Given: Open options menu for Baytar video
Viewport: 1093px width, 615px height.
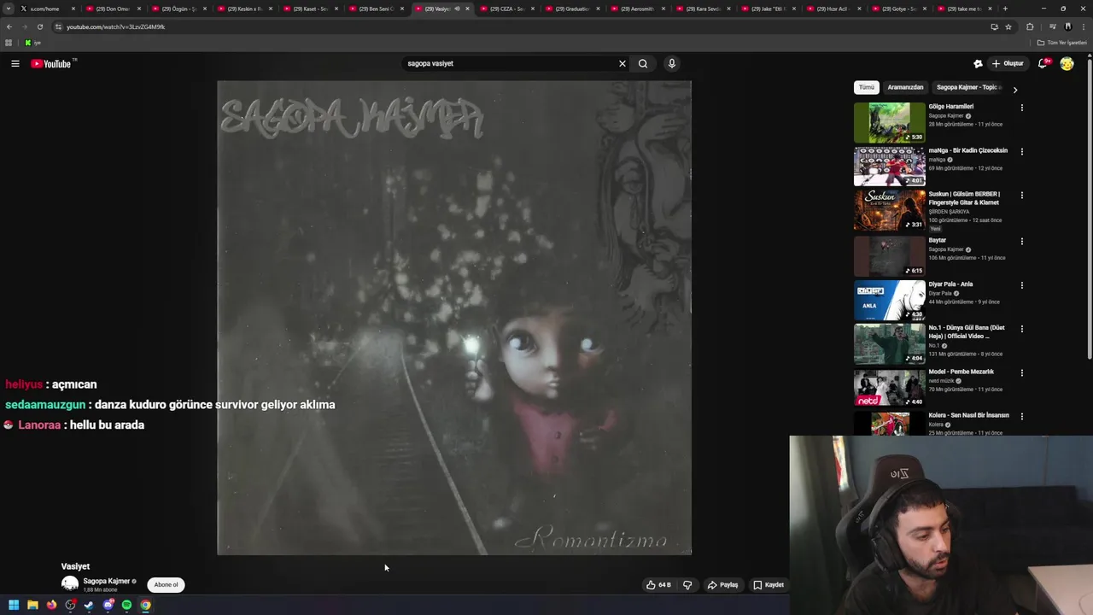Looking at the screenshot, I should (x=1021, y=242).
